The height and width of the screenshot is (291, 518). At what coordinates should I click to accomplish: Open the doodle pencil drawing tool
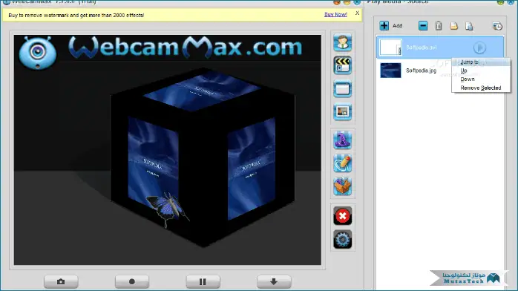coord(343,163)
